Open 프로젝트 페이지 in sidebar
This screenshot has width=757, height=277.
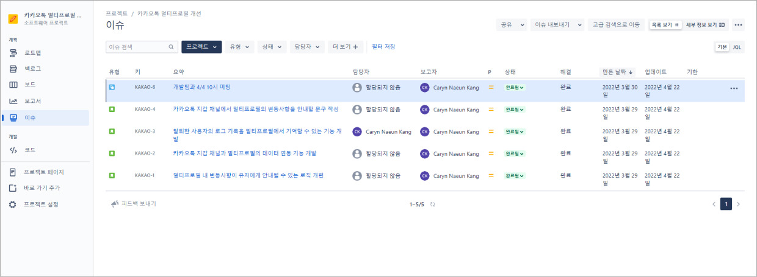point(45,172)
